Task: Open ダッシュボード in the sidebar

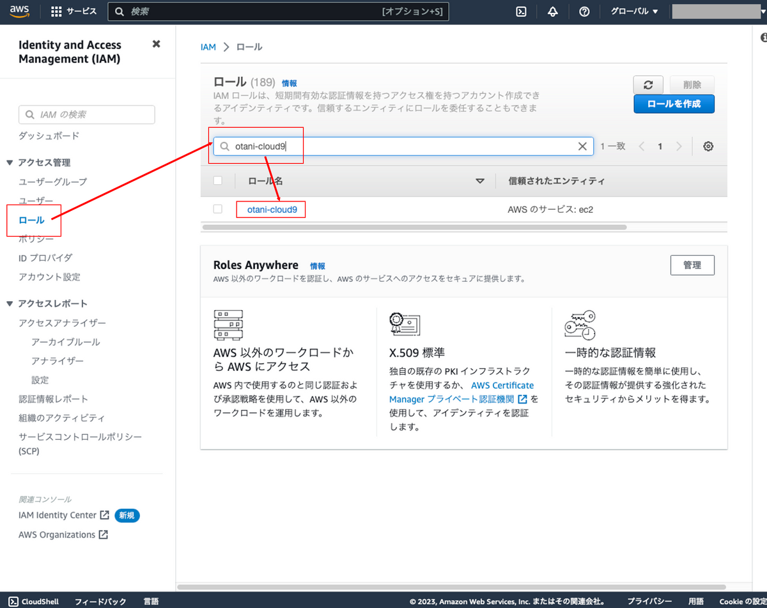Action: coord(49,136)
